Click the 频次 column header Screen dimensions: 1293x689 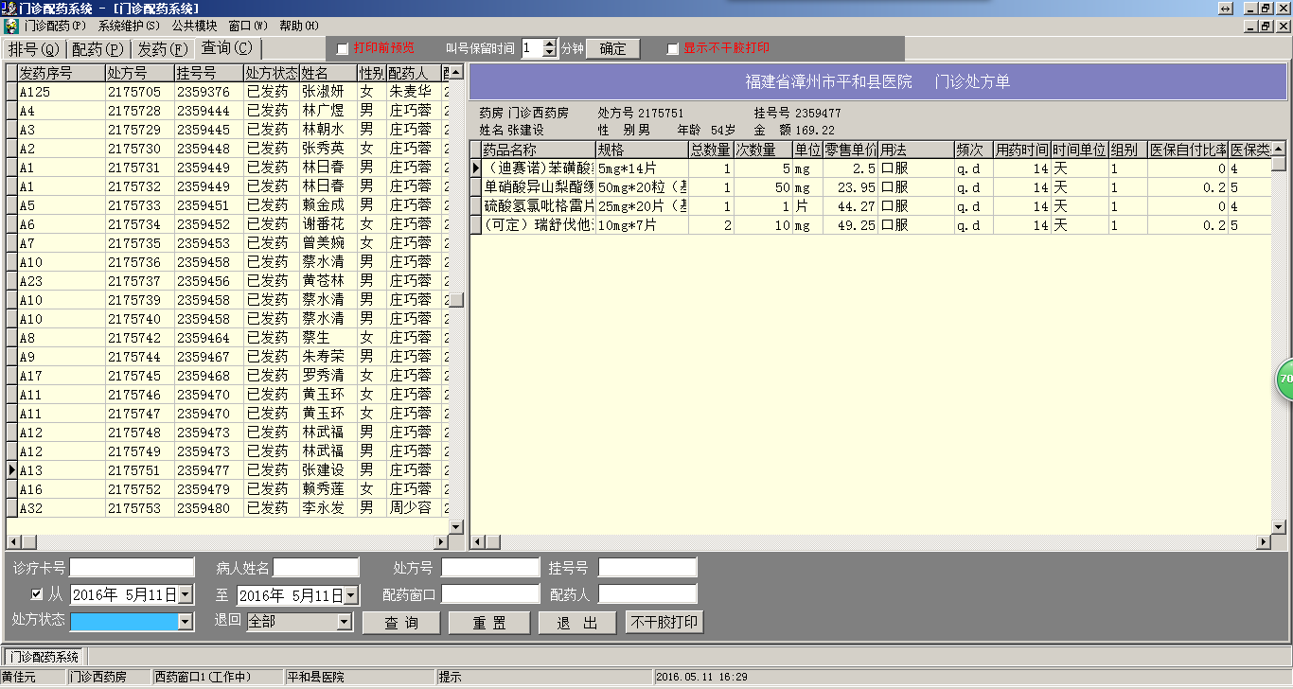(x=974, y=150)
